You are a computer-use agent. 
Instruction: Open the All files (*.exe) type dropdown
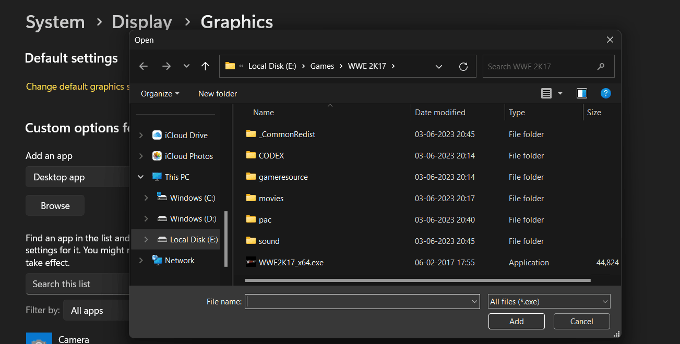(x=548, y=301)
